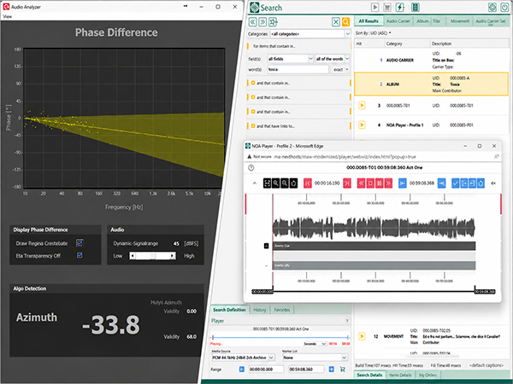The image size is (513, 384).
Task: Click the blue checkmark button in NOA Player
Action: pyautogui.click(x=456, y=183)
